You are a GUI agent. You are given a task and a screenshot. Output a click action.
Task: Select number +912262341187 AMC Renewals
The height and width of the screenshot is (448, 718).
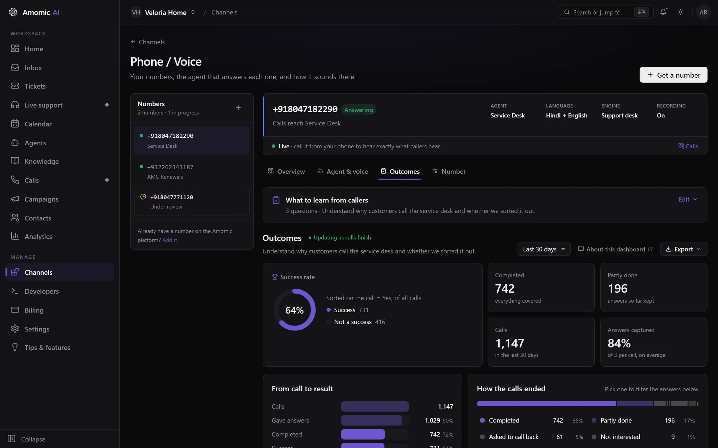(x=192, y=172)
